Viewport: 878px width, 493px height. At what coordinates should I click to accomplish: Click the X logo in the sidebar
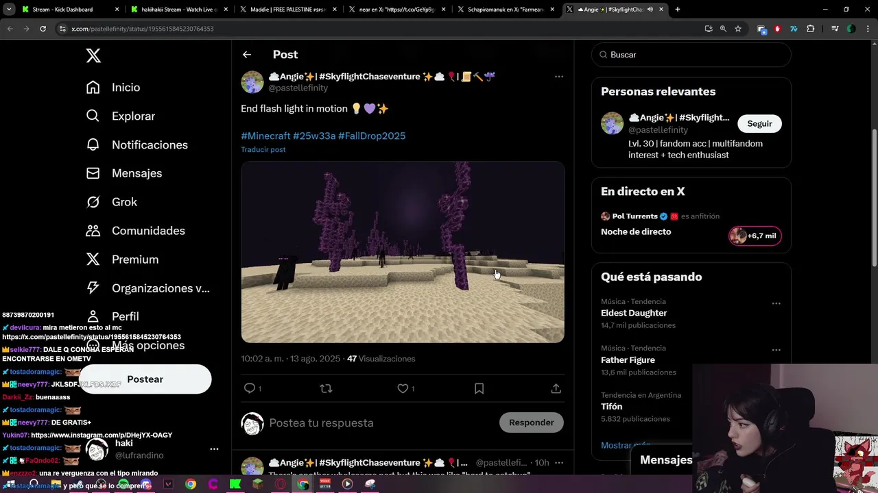[x=93, y=55]
